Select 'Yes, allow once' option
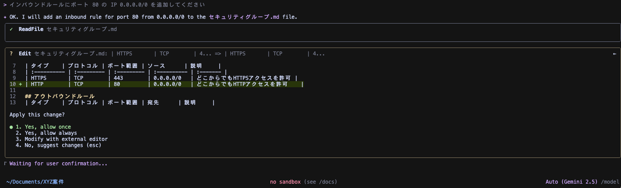 (x=47, y=127)
